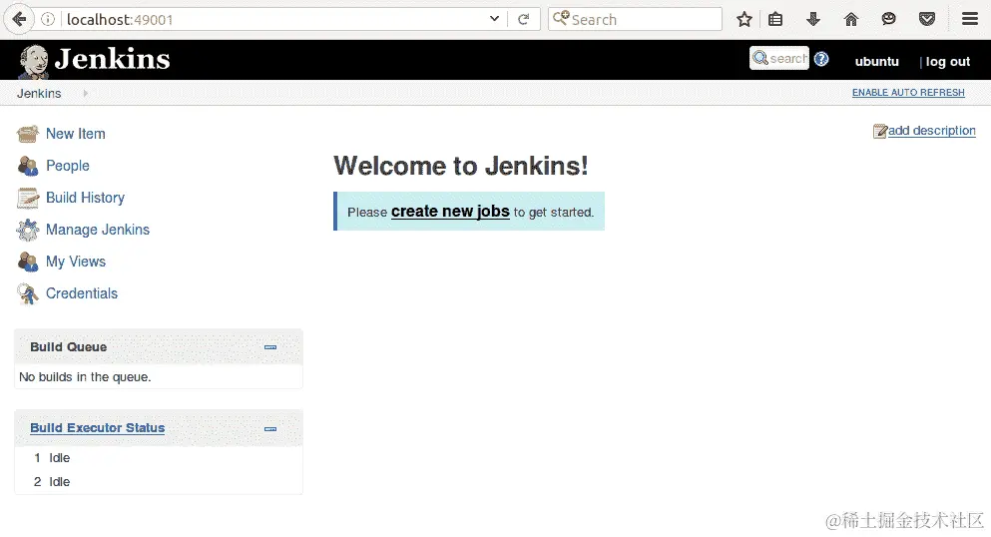
Task: Click the Welcome to Jenkins! heading
Action: [461, 166]
